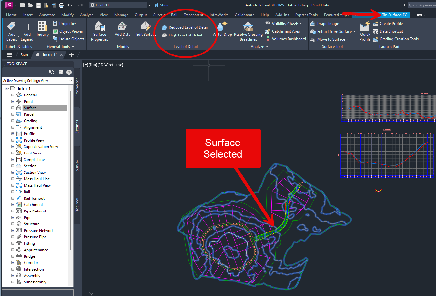The height and width of the screenshot is (296, 436).
Task: Expand the Pipe Network tree node
Action: (x=13, y=211)
